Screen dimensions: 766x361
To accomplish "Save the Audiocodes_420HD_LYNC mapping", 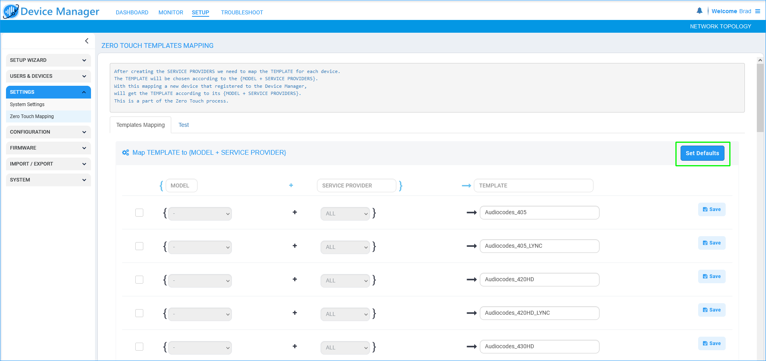I will pos(712,310).
